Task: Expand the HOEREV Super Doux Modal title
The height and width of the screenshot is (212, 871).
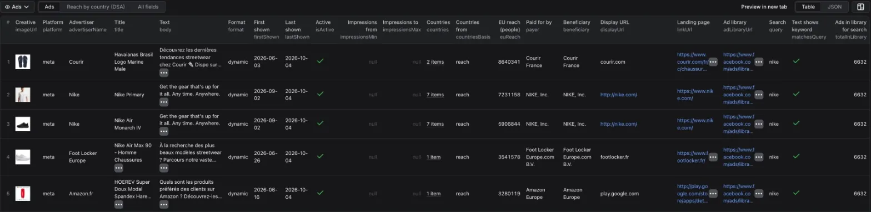Action: [119, 204]
